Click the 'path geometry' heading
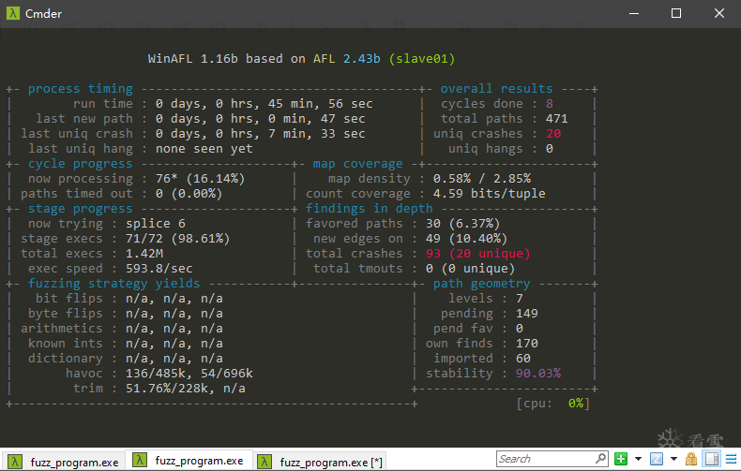The width and height of the screenshot is (741, 471). (481, 283)
